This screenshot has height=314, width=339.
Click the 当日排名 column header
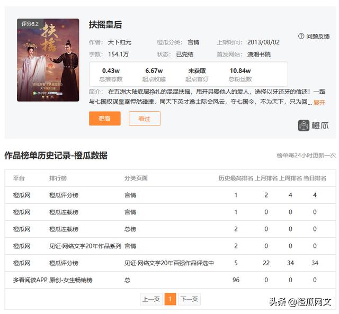coord(315,178)
